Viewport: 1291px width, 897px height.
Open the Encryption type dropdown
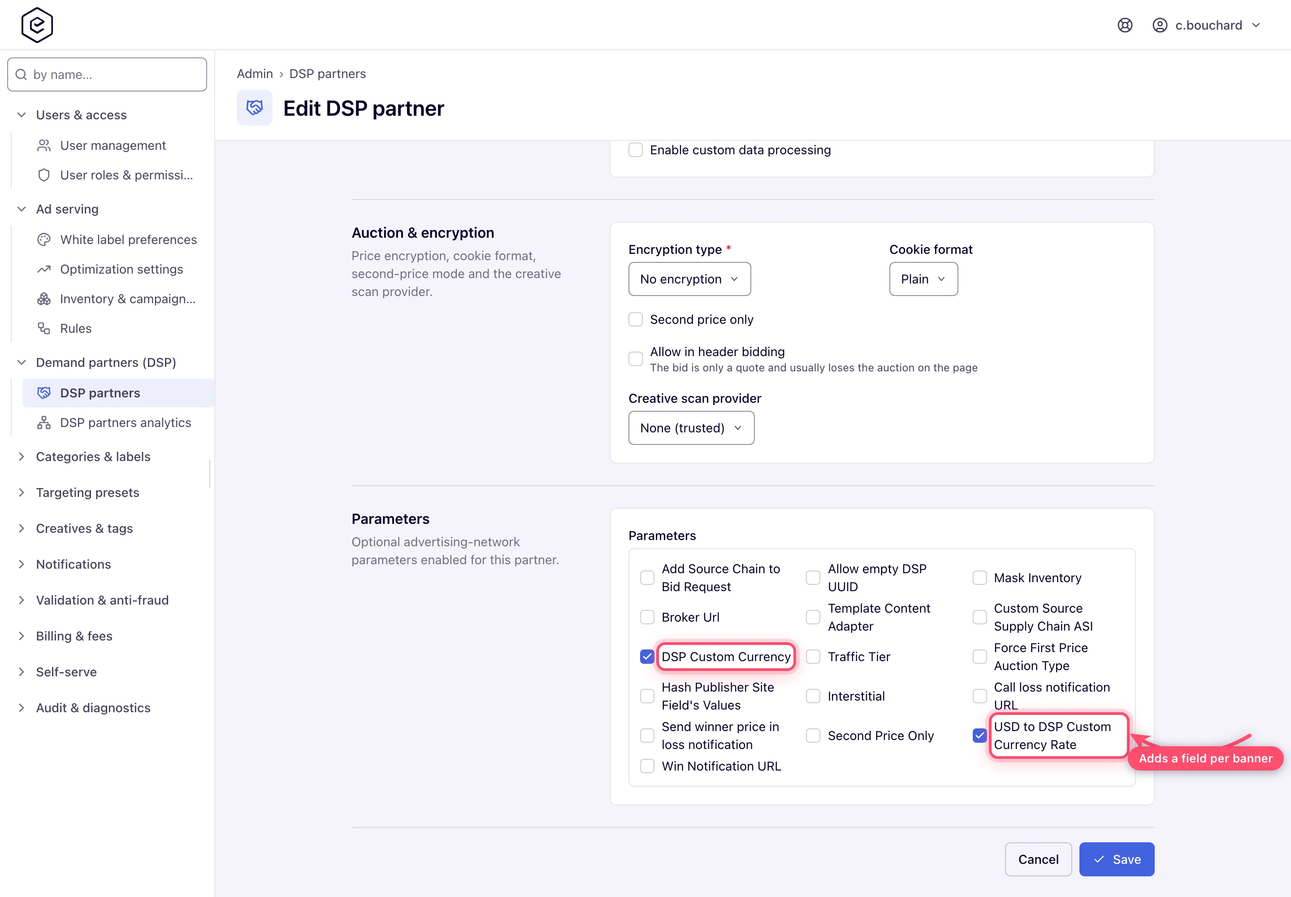(689, 279)
